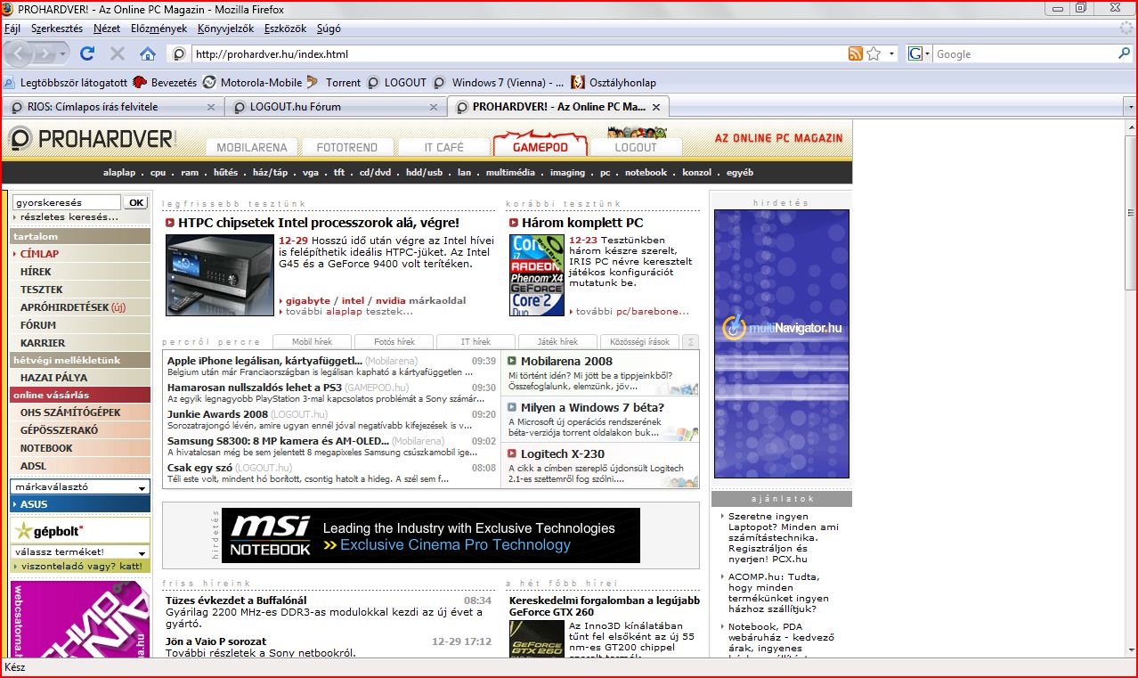Open the LOGOUT bookmark in bookmarks toolbar
The height and width of the screenshot is (678, 1138).
(x=397, y=83)
